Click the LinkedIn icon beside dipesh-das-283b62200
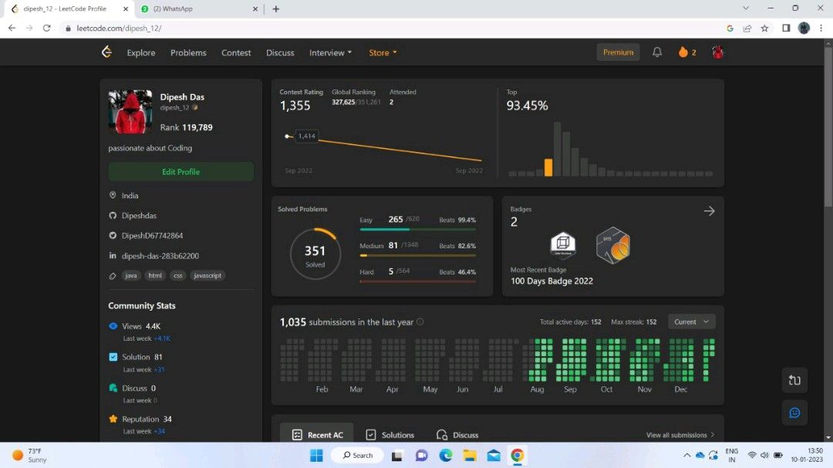 pyautogui.click(x=113, y=255)
